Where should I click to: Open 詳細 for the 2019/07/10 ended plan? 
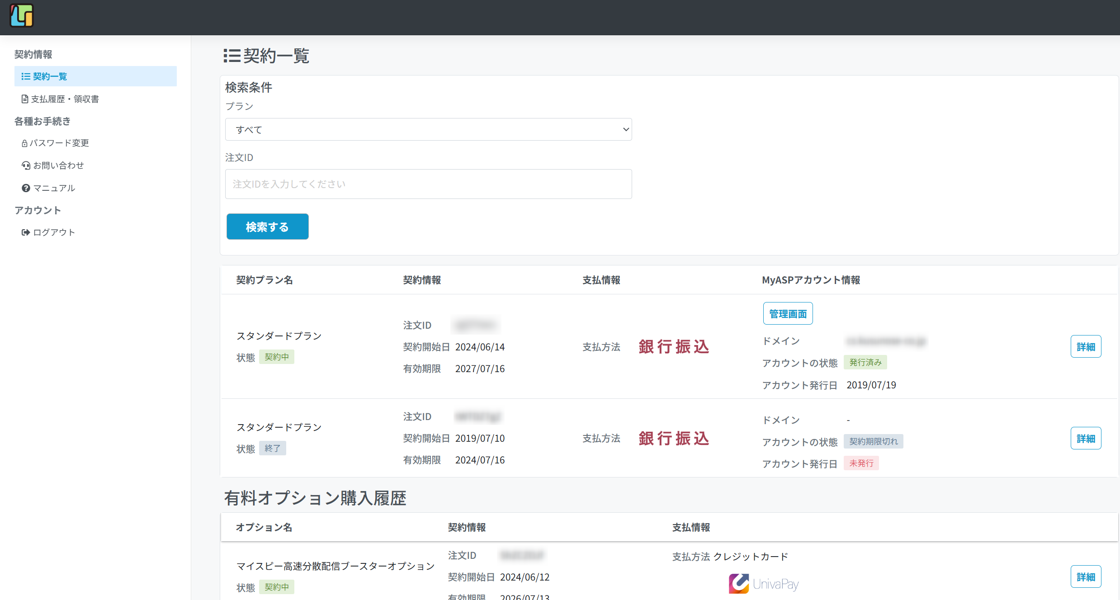[1086, 438]
